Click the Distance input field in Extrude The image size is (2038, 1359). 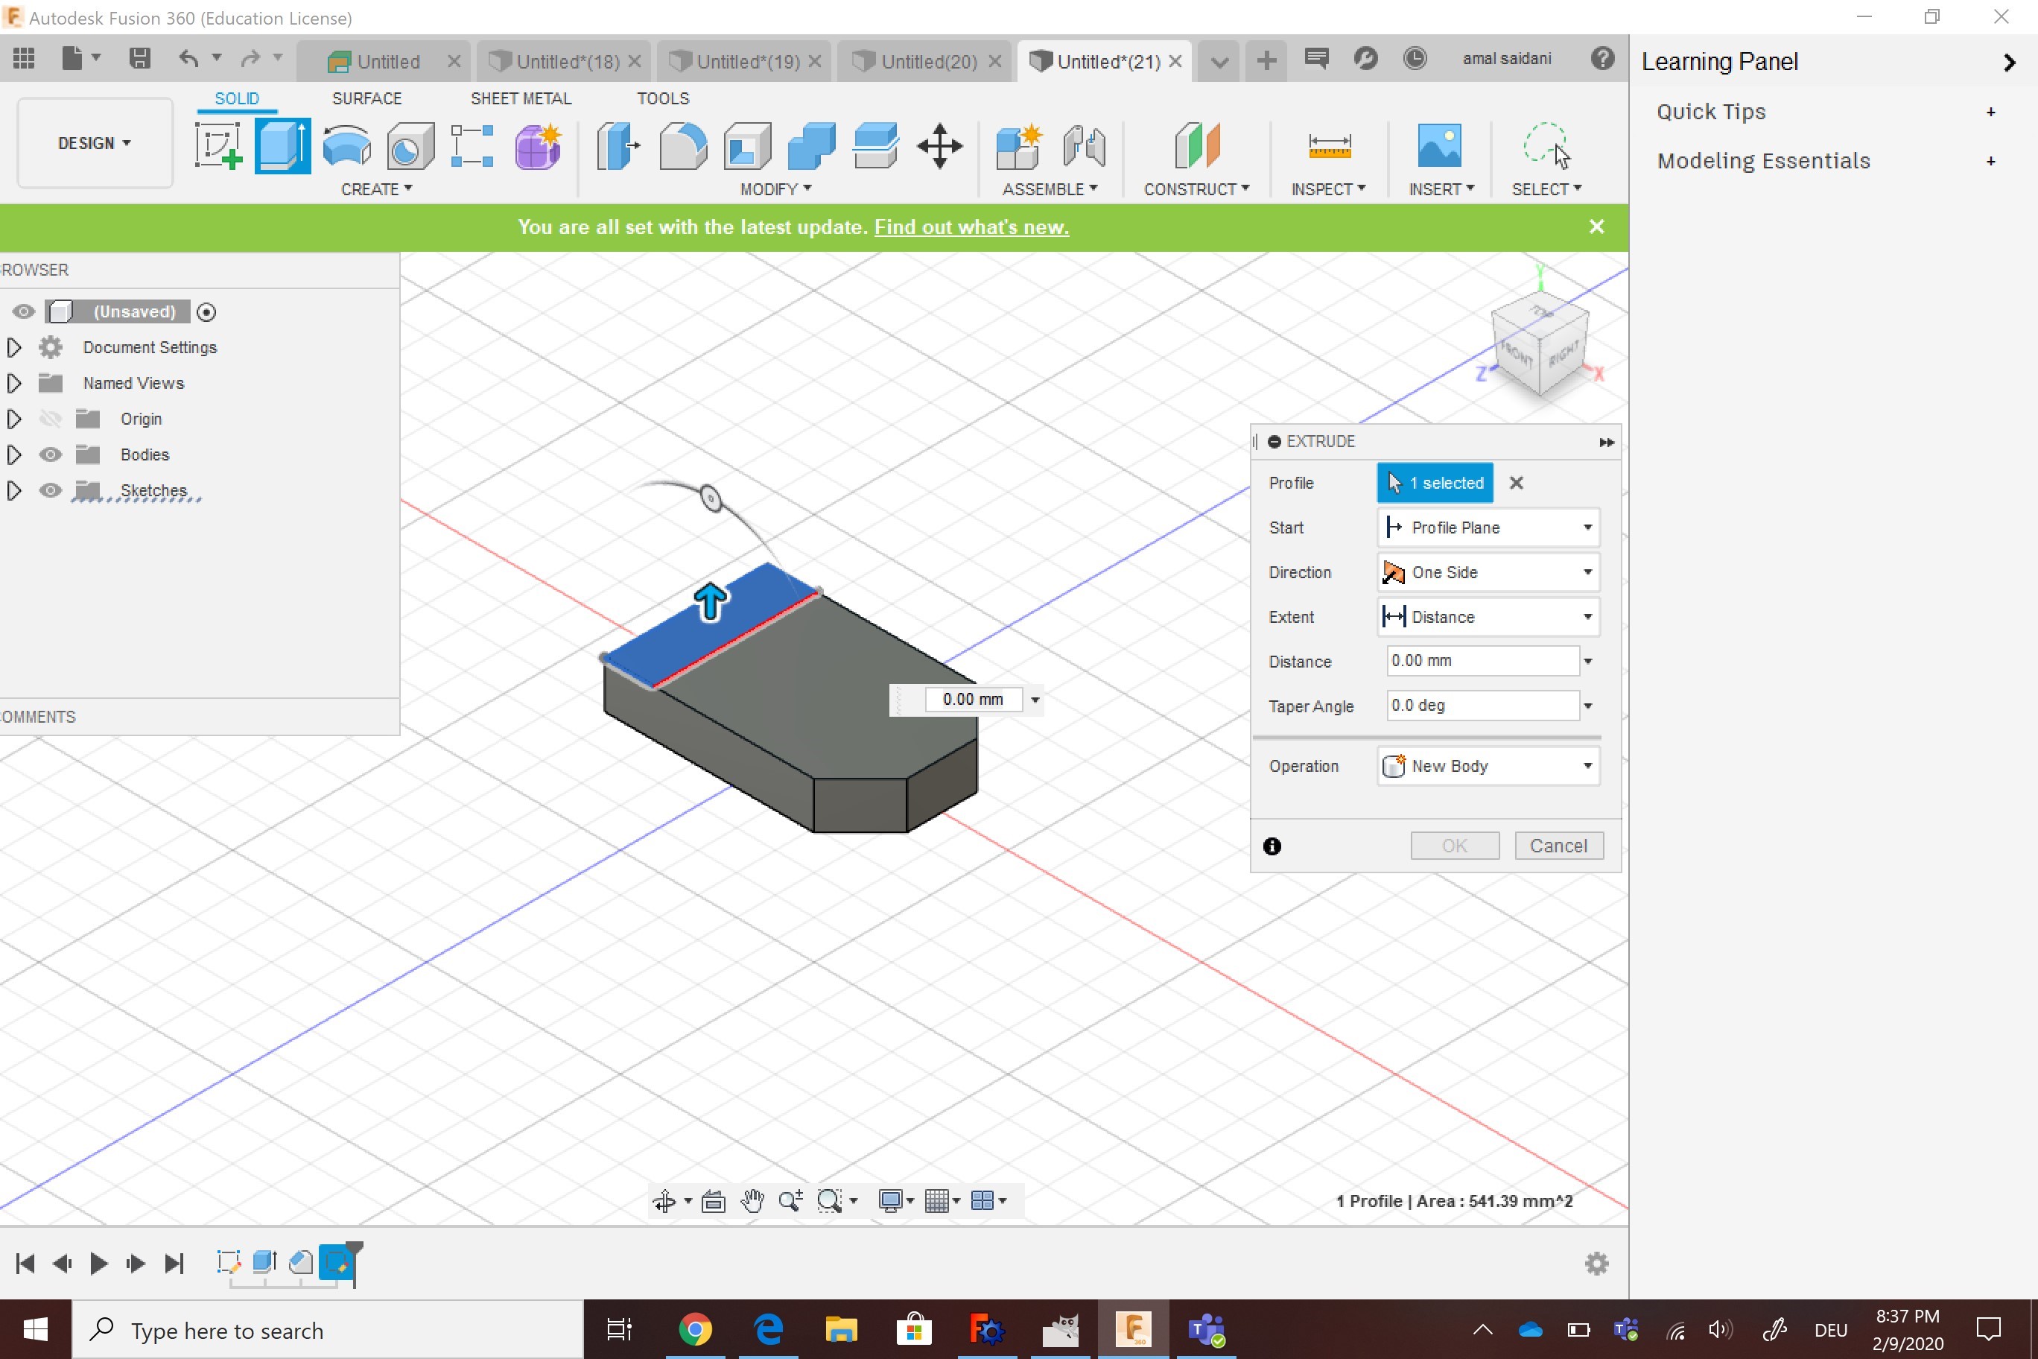tap(1481, 660)
